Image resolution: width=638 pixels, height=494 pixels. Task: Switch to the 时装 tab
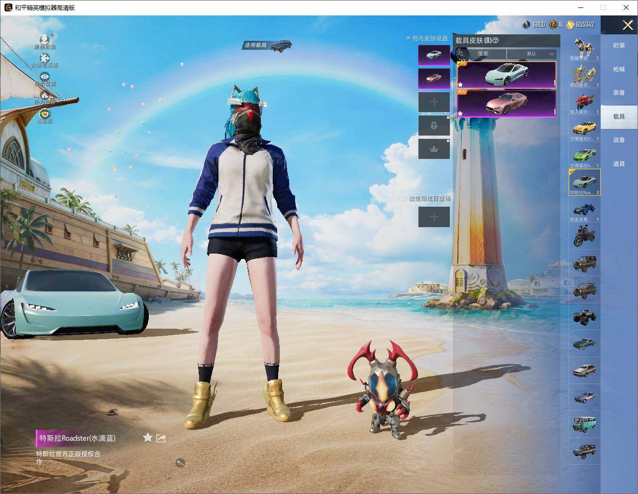[619, 45]
